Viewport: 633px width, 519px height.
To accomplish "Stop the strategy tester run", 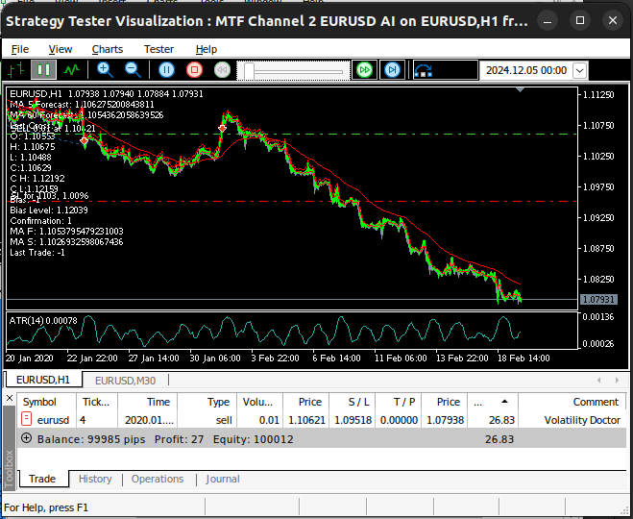I will coord(194,70).
